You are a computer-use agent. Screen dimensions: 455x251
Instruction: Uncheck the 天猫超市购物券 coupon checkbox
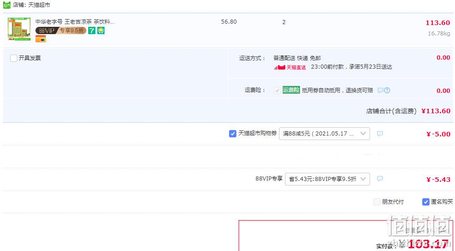coord(232,134)
